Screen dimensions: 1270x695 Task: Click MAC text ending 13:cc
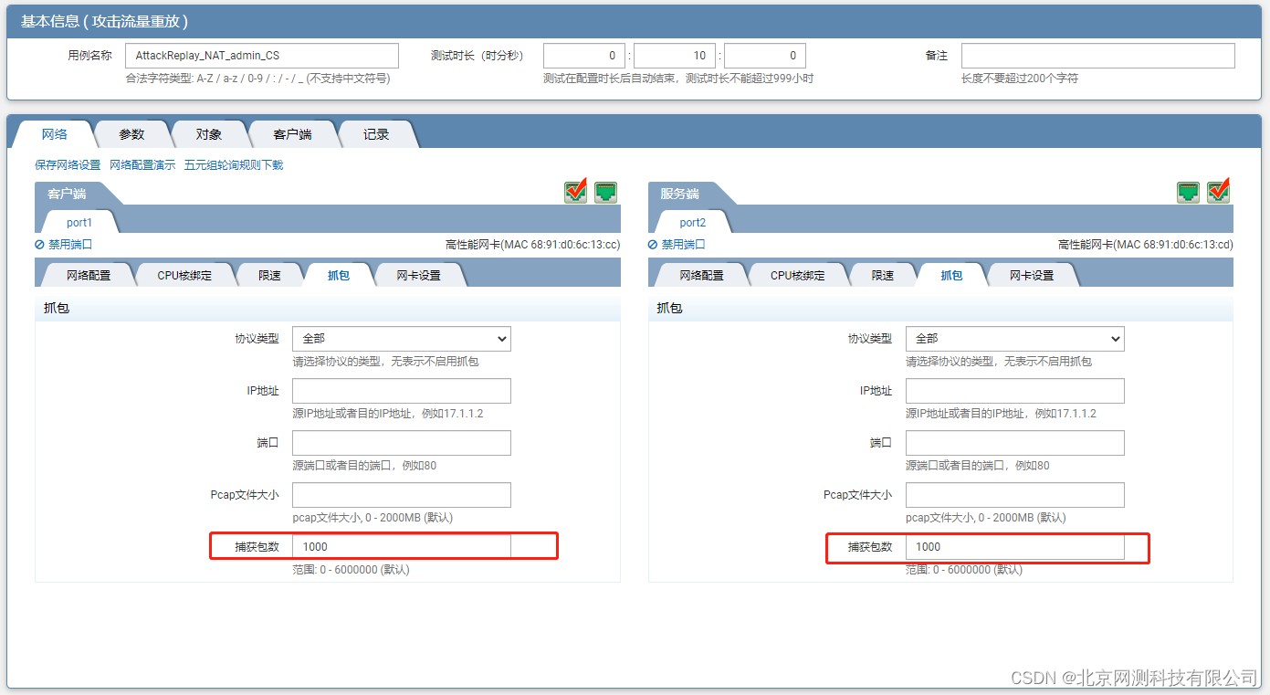coord(533,245)
